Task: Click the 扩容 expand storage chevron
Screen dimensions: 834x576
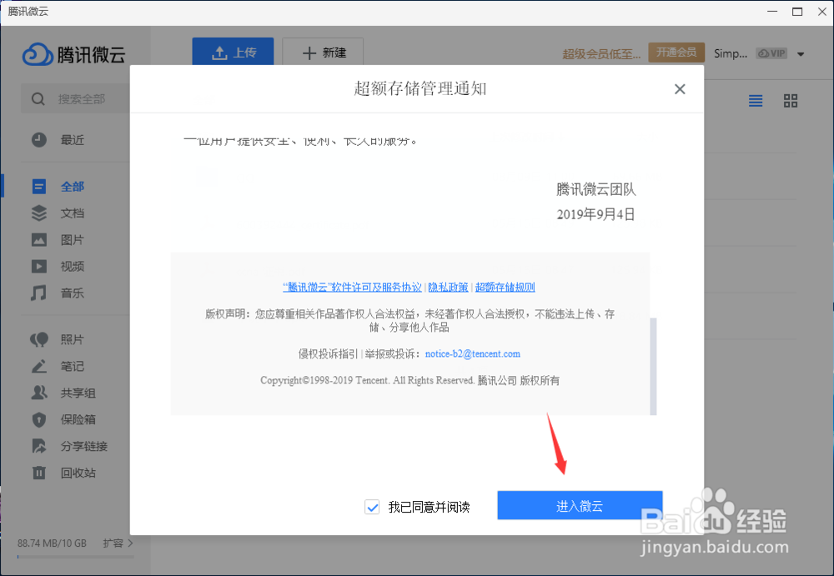Action: (131, 543)
